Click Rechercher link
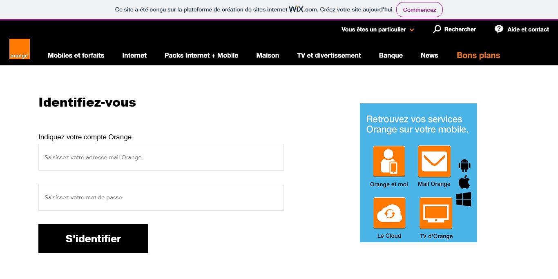The width and height of the screenshot is (558, 279). (460, 29)
